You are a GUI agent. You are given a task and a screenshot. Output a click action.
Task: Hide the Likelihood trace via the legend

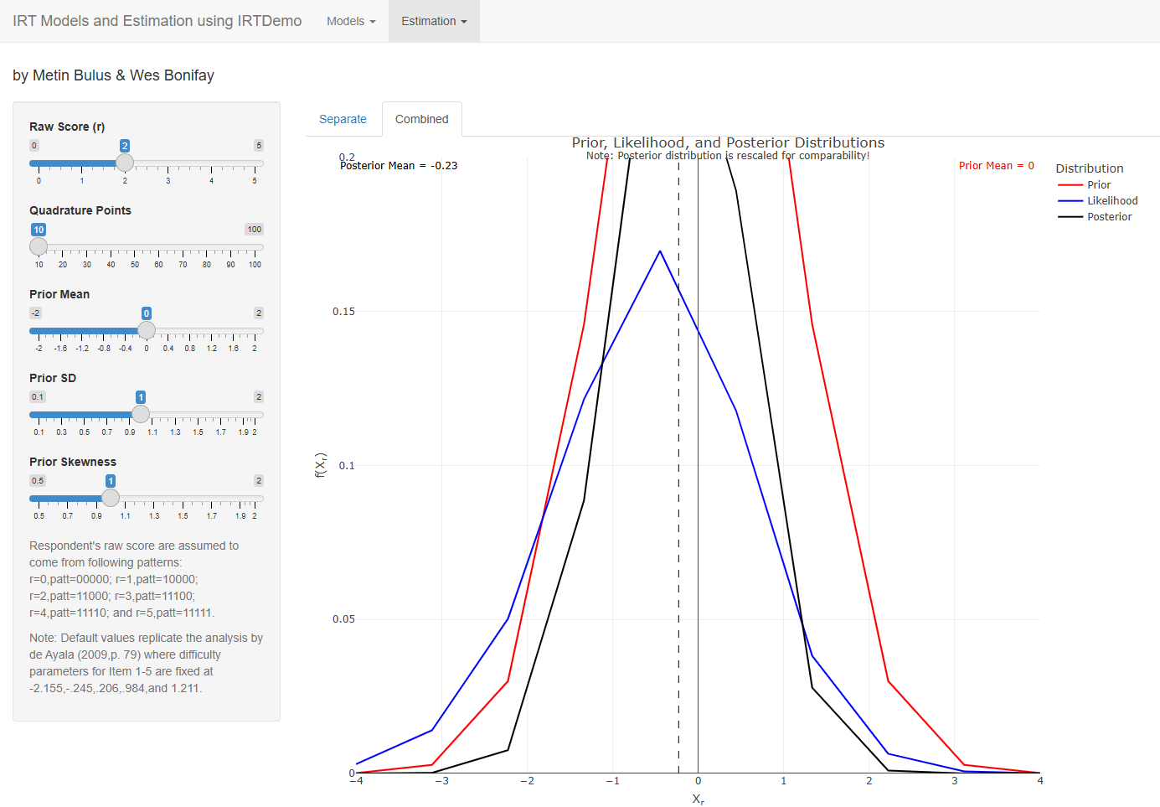point(1098,201)
